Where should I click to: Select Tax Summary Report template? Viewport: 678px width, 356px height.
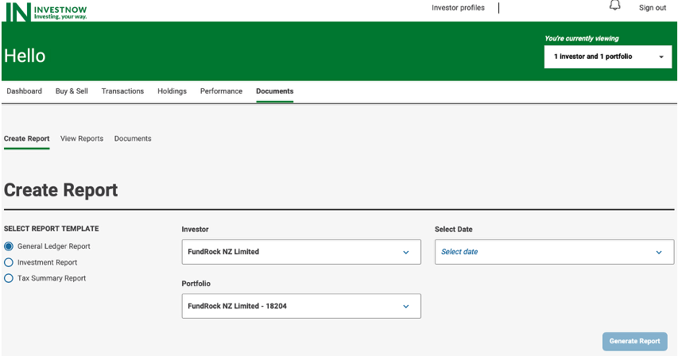click(9, 278)
